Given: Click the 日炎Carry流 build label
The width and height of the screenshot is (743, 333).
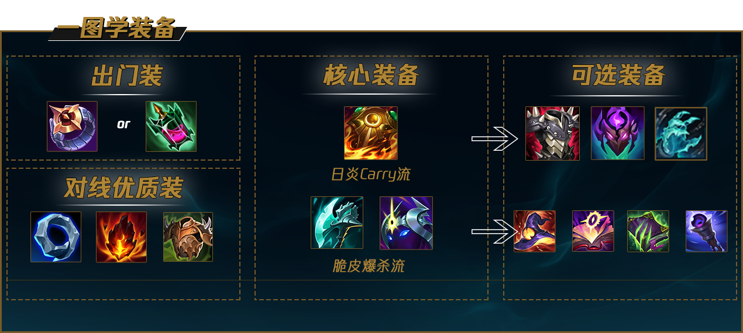Looking at the screenshot, I should [371, 174].
